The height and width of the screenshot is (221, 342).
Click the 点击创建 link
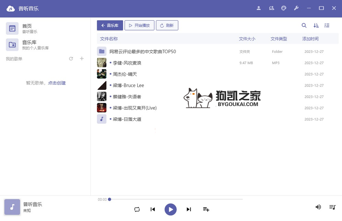[x=57, y=83]
